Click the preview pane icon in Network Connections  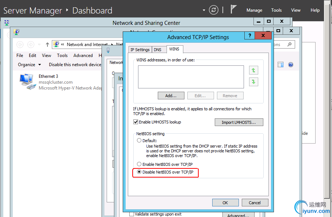coord(281,65)
